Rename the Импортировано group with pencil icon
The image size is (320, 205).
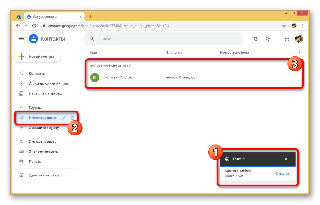[63, 118]
